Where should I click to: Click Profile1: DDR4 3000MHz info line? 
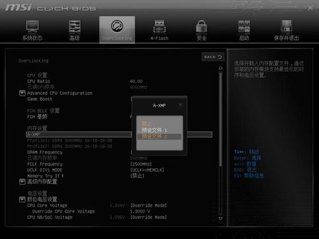point(70,140)
